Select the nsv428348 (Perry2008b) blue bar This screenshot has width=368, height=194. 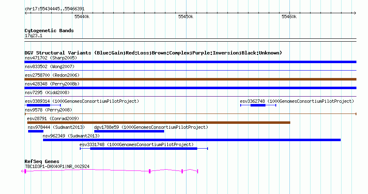pos(190,88)
